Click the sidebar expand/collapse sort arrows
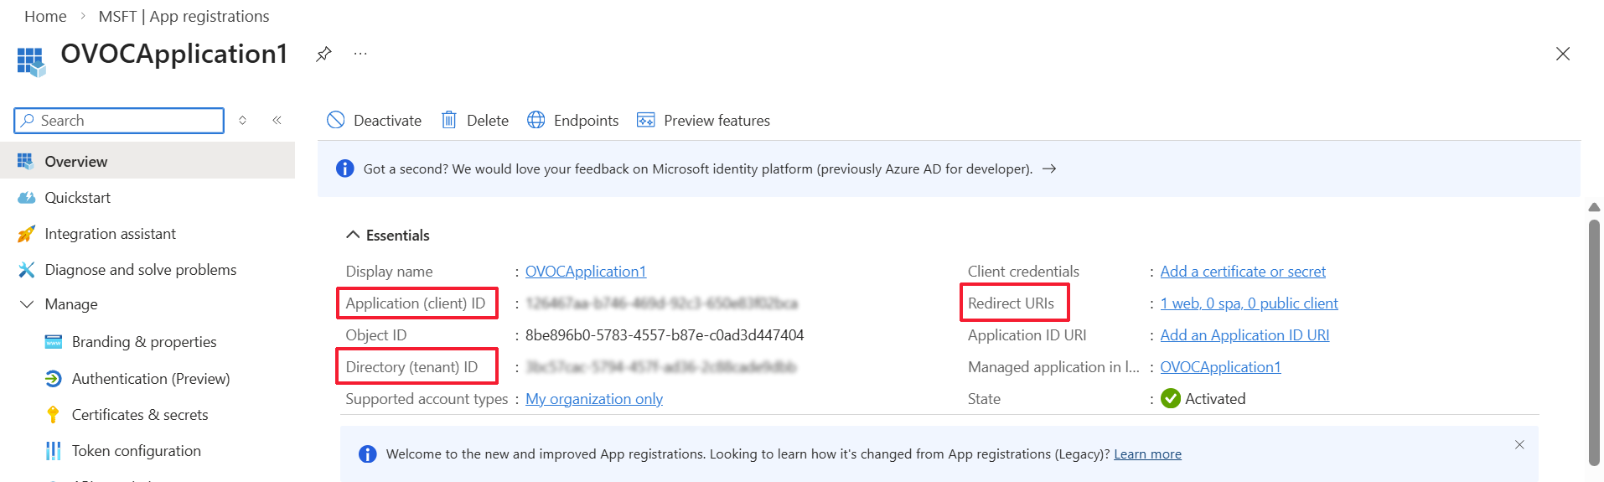Viewport: 1604px width, 482px height. (243, 121)
